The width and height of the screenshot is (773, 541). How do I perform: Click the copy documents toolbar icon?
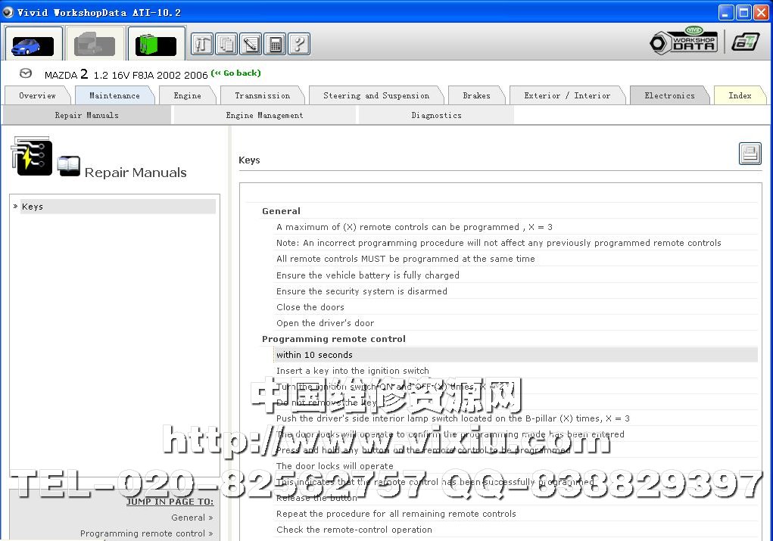226,44
